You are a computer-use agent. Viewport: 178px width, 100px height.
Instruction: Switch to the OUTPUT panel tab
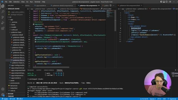tap(39, 70)
